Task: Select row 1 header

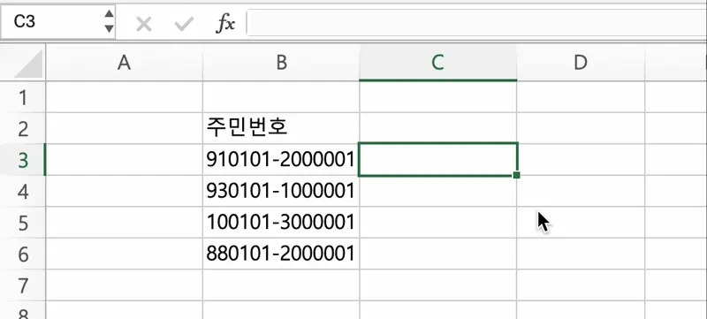Action: (x=23, y=97)
